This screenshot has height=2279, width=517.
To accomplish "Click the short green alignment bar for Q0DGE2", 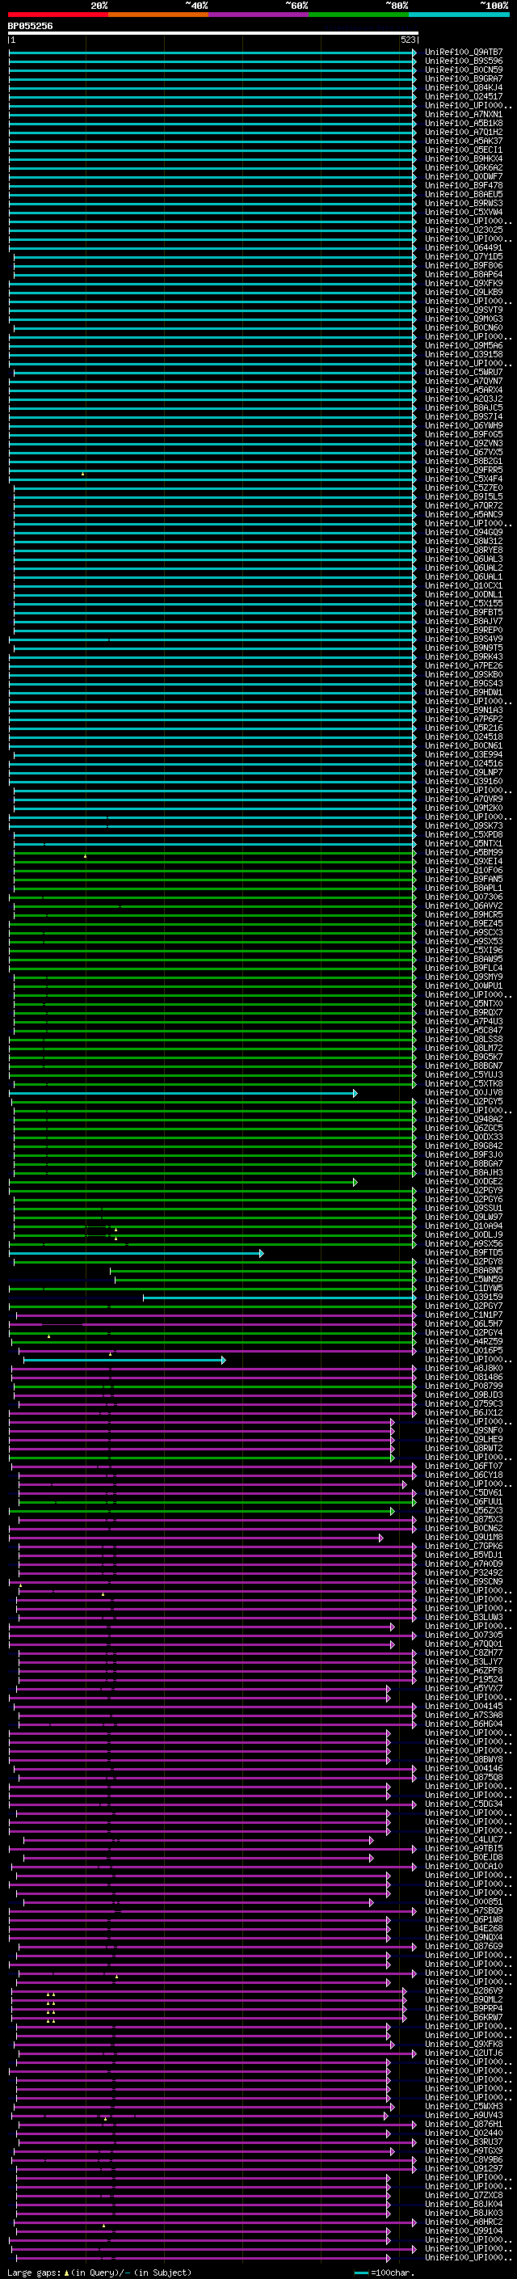I will (183, 1182).
